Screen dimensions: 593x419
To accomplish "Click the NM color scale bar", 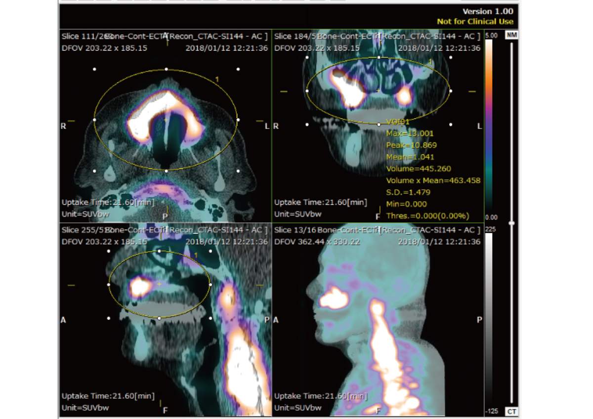I will (488, 126).
